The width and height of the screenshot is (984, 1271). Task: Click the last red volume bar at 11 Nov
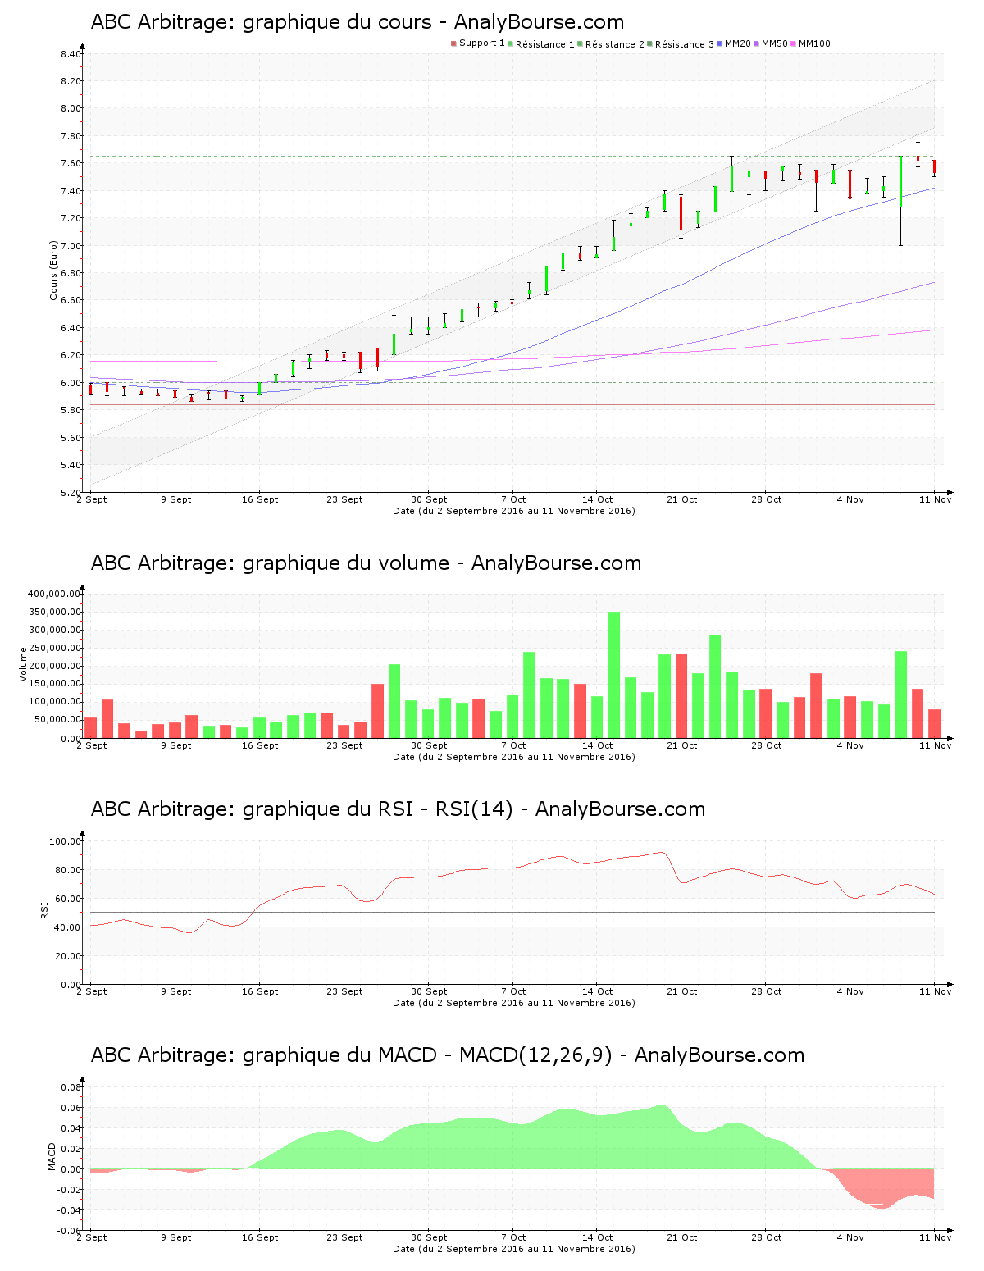tap(935, 724)
